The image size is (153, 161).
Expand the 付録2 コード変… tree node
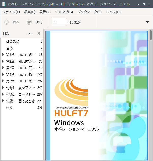click(x=3, y=94)
